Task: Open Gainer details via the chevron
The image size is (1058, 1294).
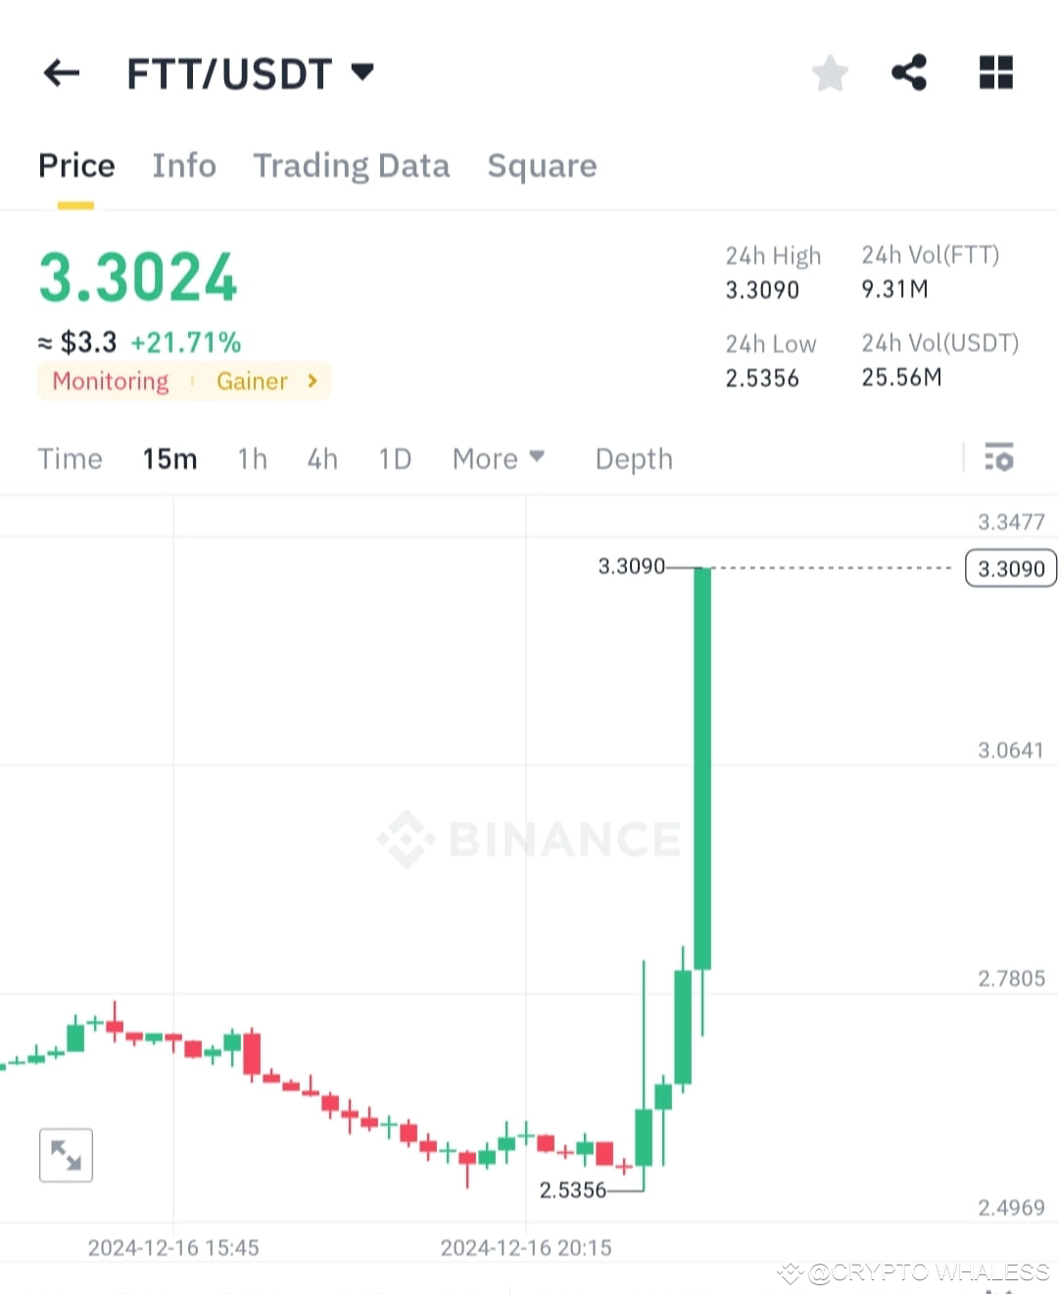Action: pos(311,381)
